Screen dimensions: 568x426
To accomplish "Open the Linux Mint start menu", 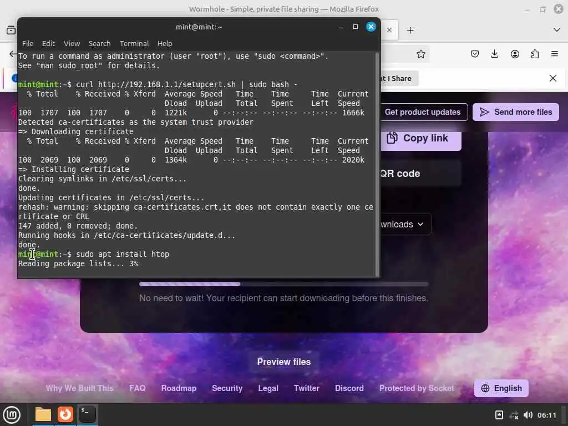I will [12, 415].
